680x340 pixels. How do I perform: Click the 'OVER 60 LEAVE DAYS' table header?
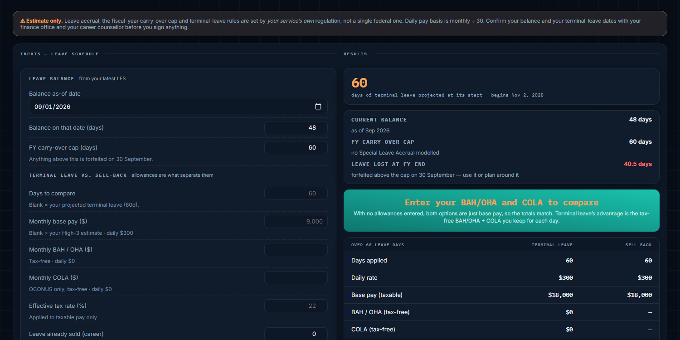[378, 245]
